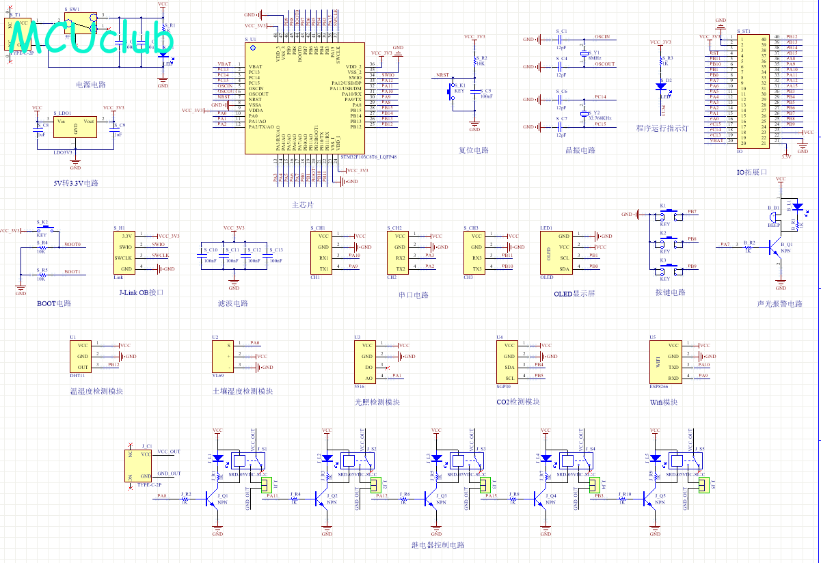The width and height of the screenshot is (821, 563).
Task: Click the 主芯片 section label
Action: point(303,204)
